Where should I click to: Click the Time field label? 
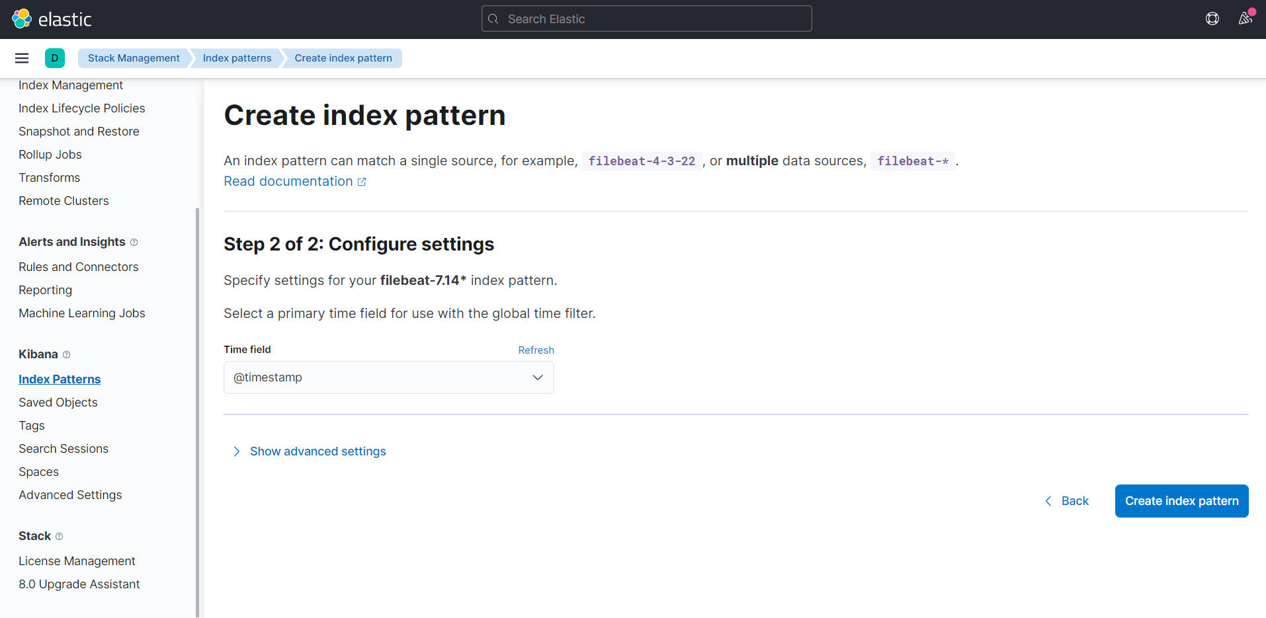(247, 350)
